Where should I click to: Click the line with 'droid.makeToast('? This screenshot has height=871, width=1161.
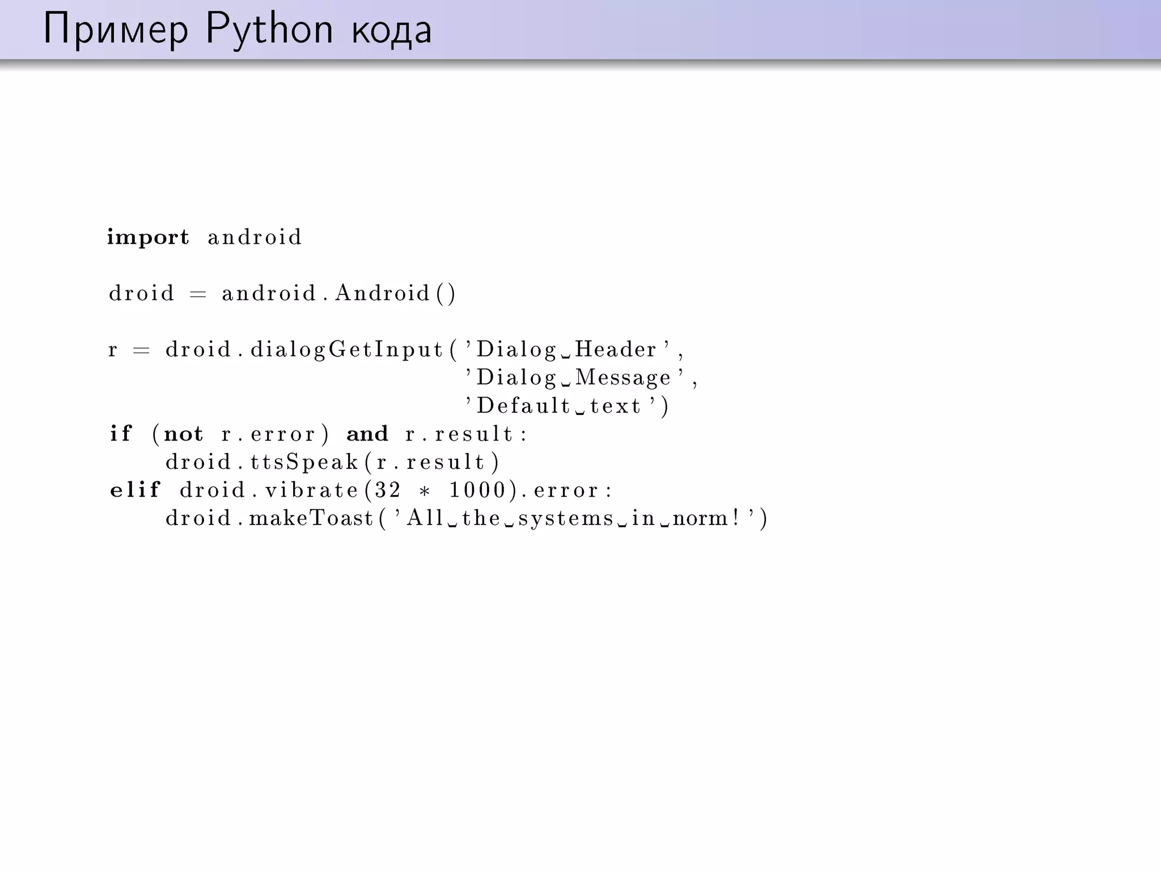[x=467, y=518]
